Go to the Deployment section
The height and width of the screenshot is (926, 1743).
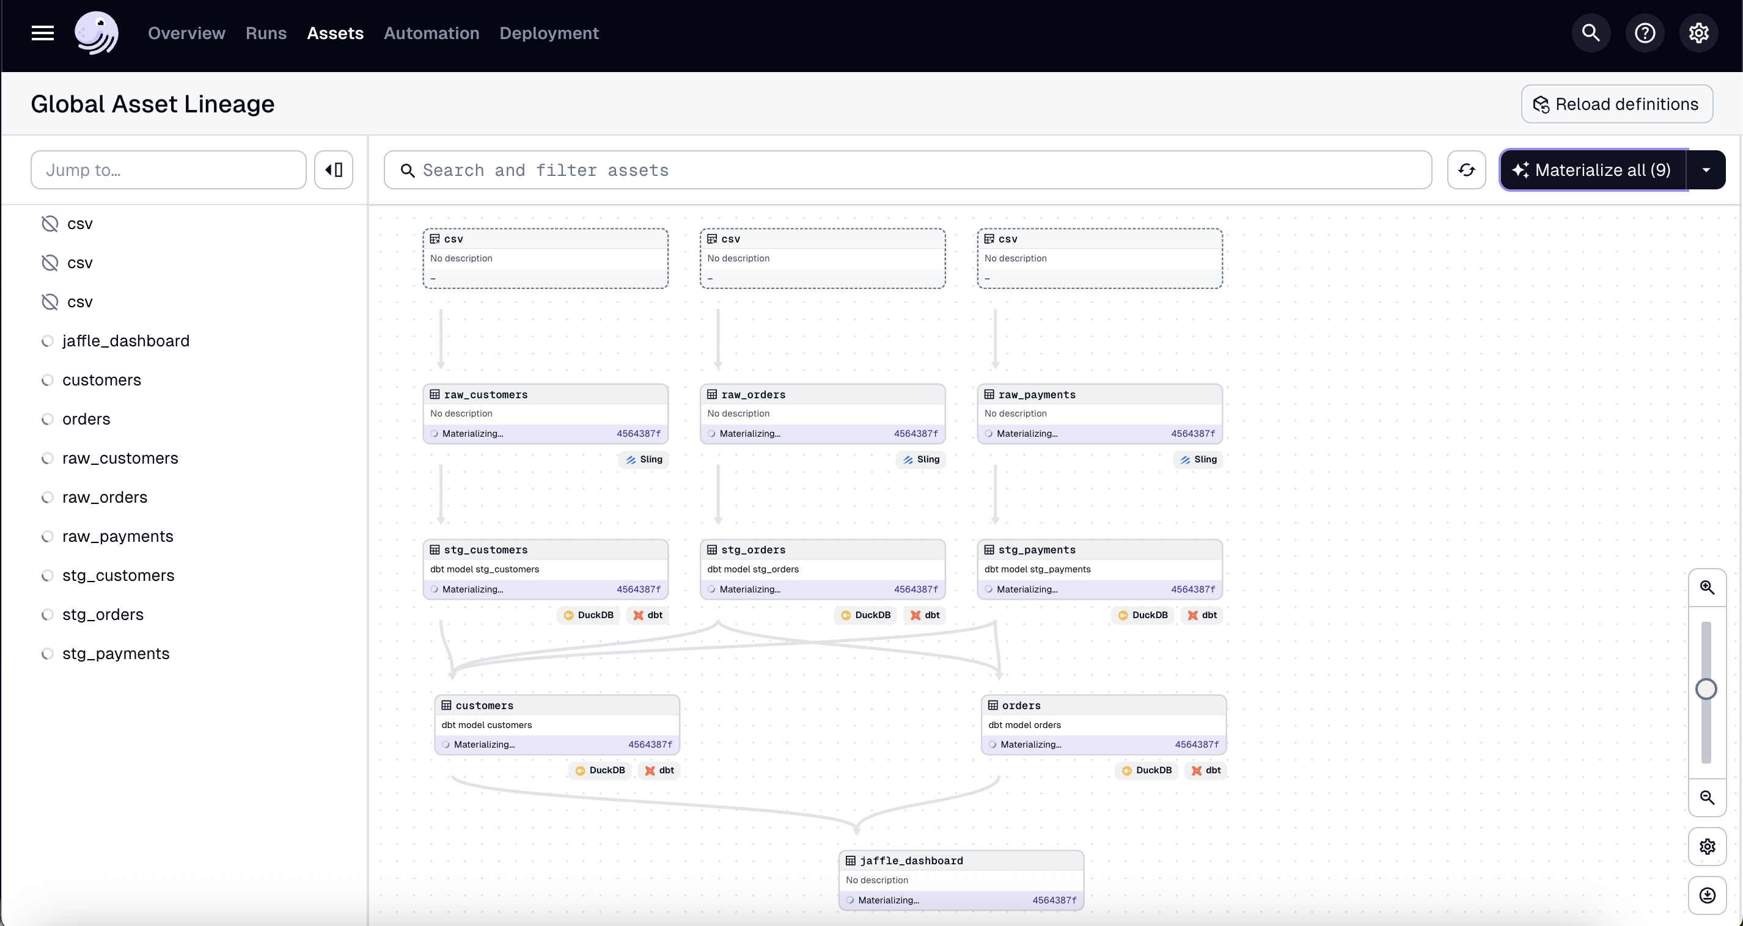pyautogui.click(x=549, y=32)
